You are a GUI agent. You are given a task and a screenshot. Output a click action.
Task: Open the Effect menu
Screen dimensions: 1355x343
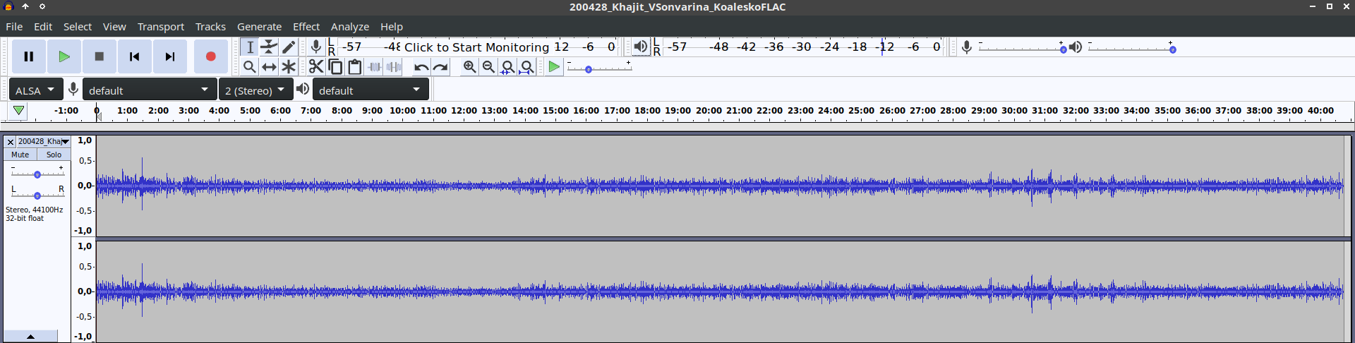[306, 27]
